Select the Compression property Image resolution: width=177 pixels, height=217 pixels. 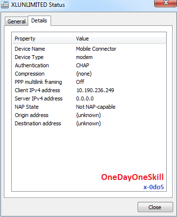30,74
